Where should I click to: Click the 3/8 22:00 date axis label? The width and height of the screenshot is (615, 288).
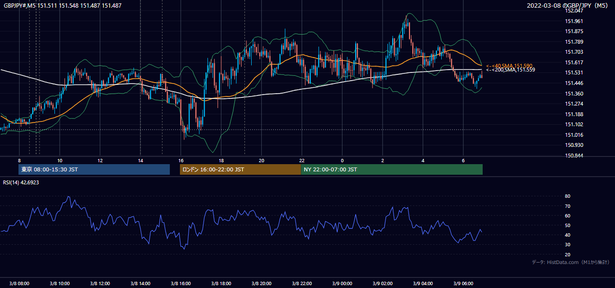302,284
